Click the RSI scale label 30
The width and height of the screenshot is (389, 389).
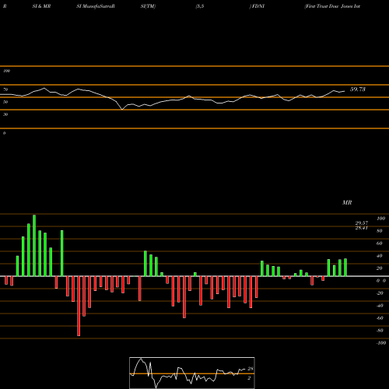click(5, 114)
